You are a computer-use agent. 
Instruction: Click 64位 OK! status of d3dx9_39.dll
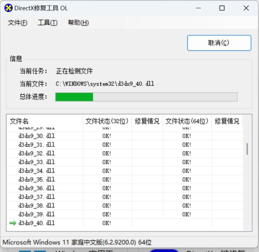pyautogui.click(x=187, y=214)
